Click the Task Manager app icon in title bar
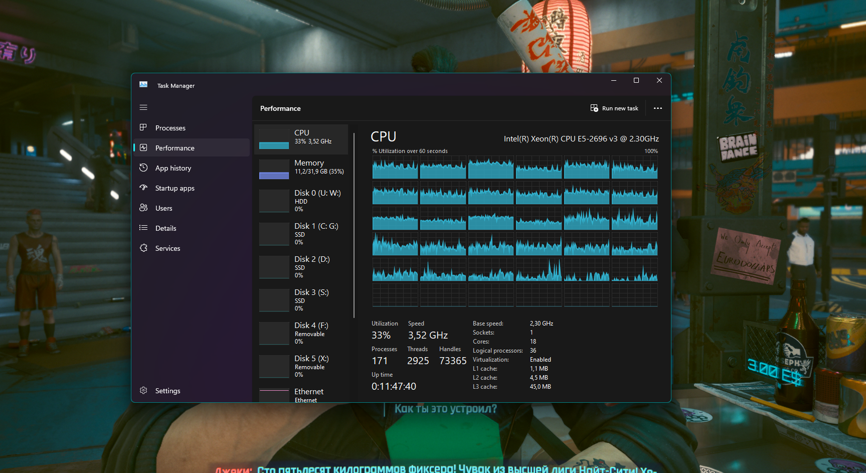 pyautogui.click(x=143, y=85)
